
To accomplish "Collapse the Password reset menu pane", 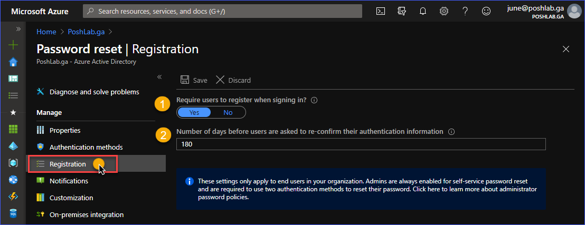I will 159,77.
